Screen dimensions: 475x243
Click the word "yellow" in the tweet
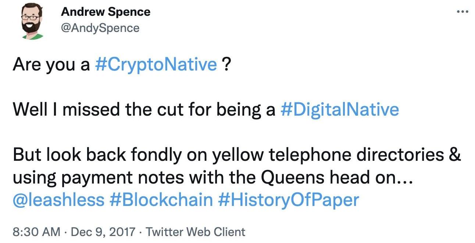235,155
